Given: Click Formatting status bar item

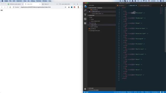Looking at the screenshot, I should pyautogui.click(x=155, y=92).
